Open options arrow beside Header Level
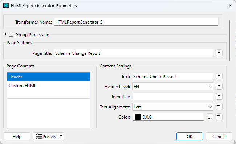Image resolution: width=236 pixels, height=144 pixels. pos(219,86)
